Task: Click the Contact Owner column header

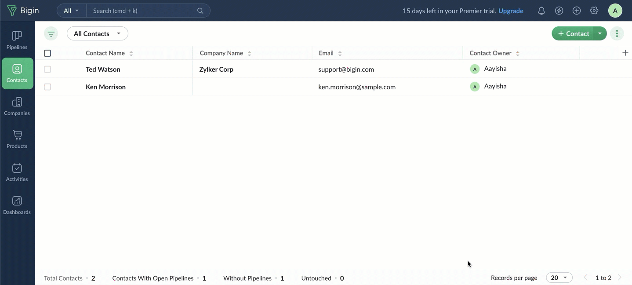Action: pyautogui.click(x=490, y=53)
